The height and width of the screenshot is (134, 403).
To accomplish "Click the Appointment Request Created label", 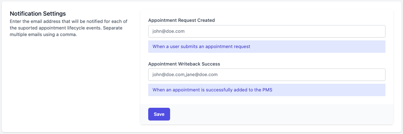I will tap(181, 20).
